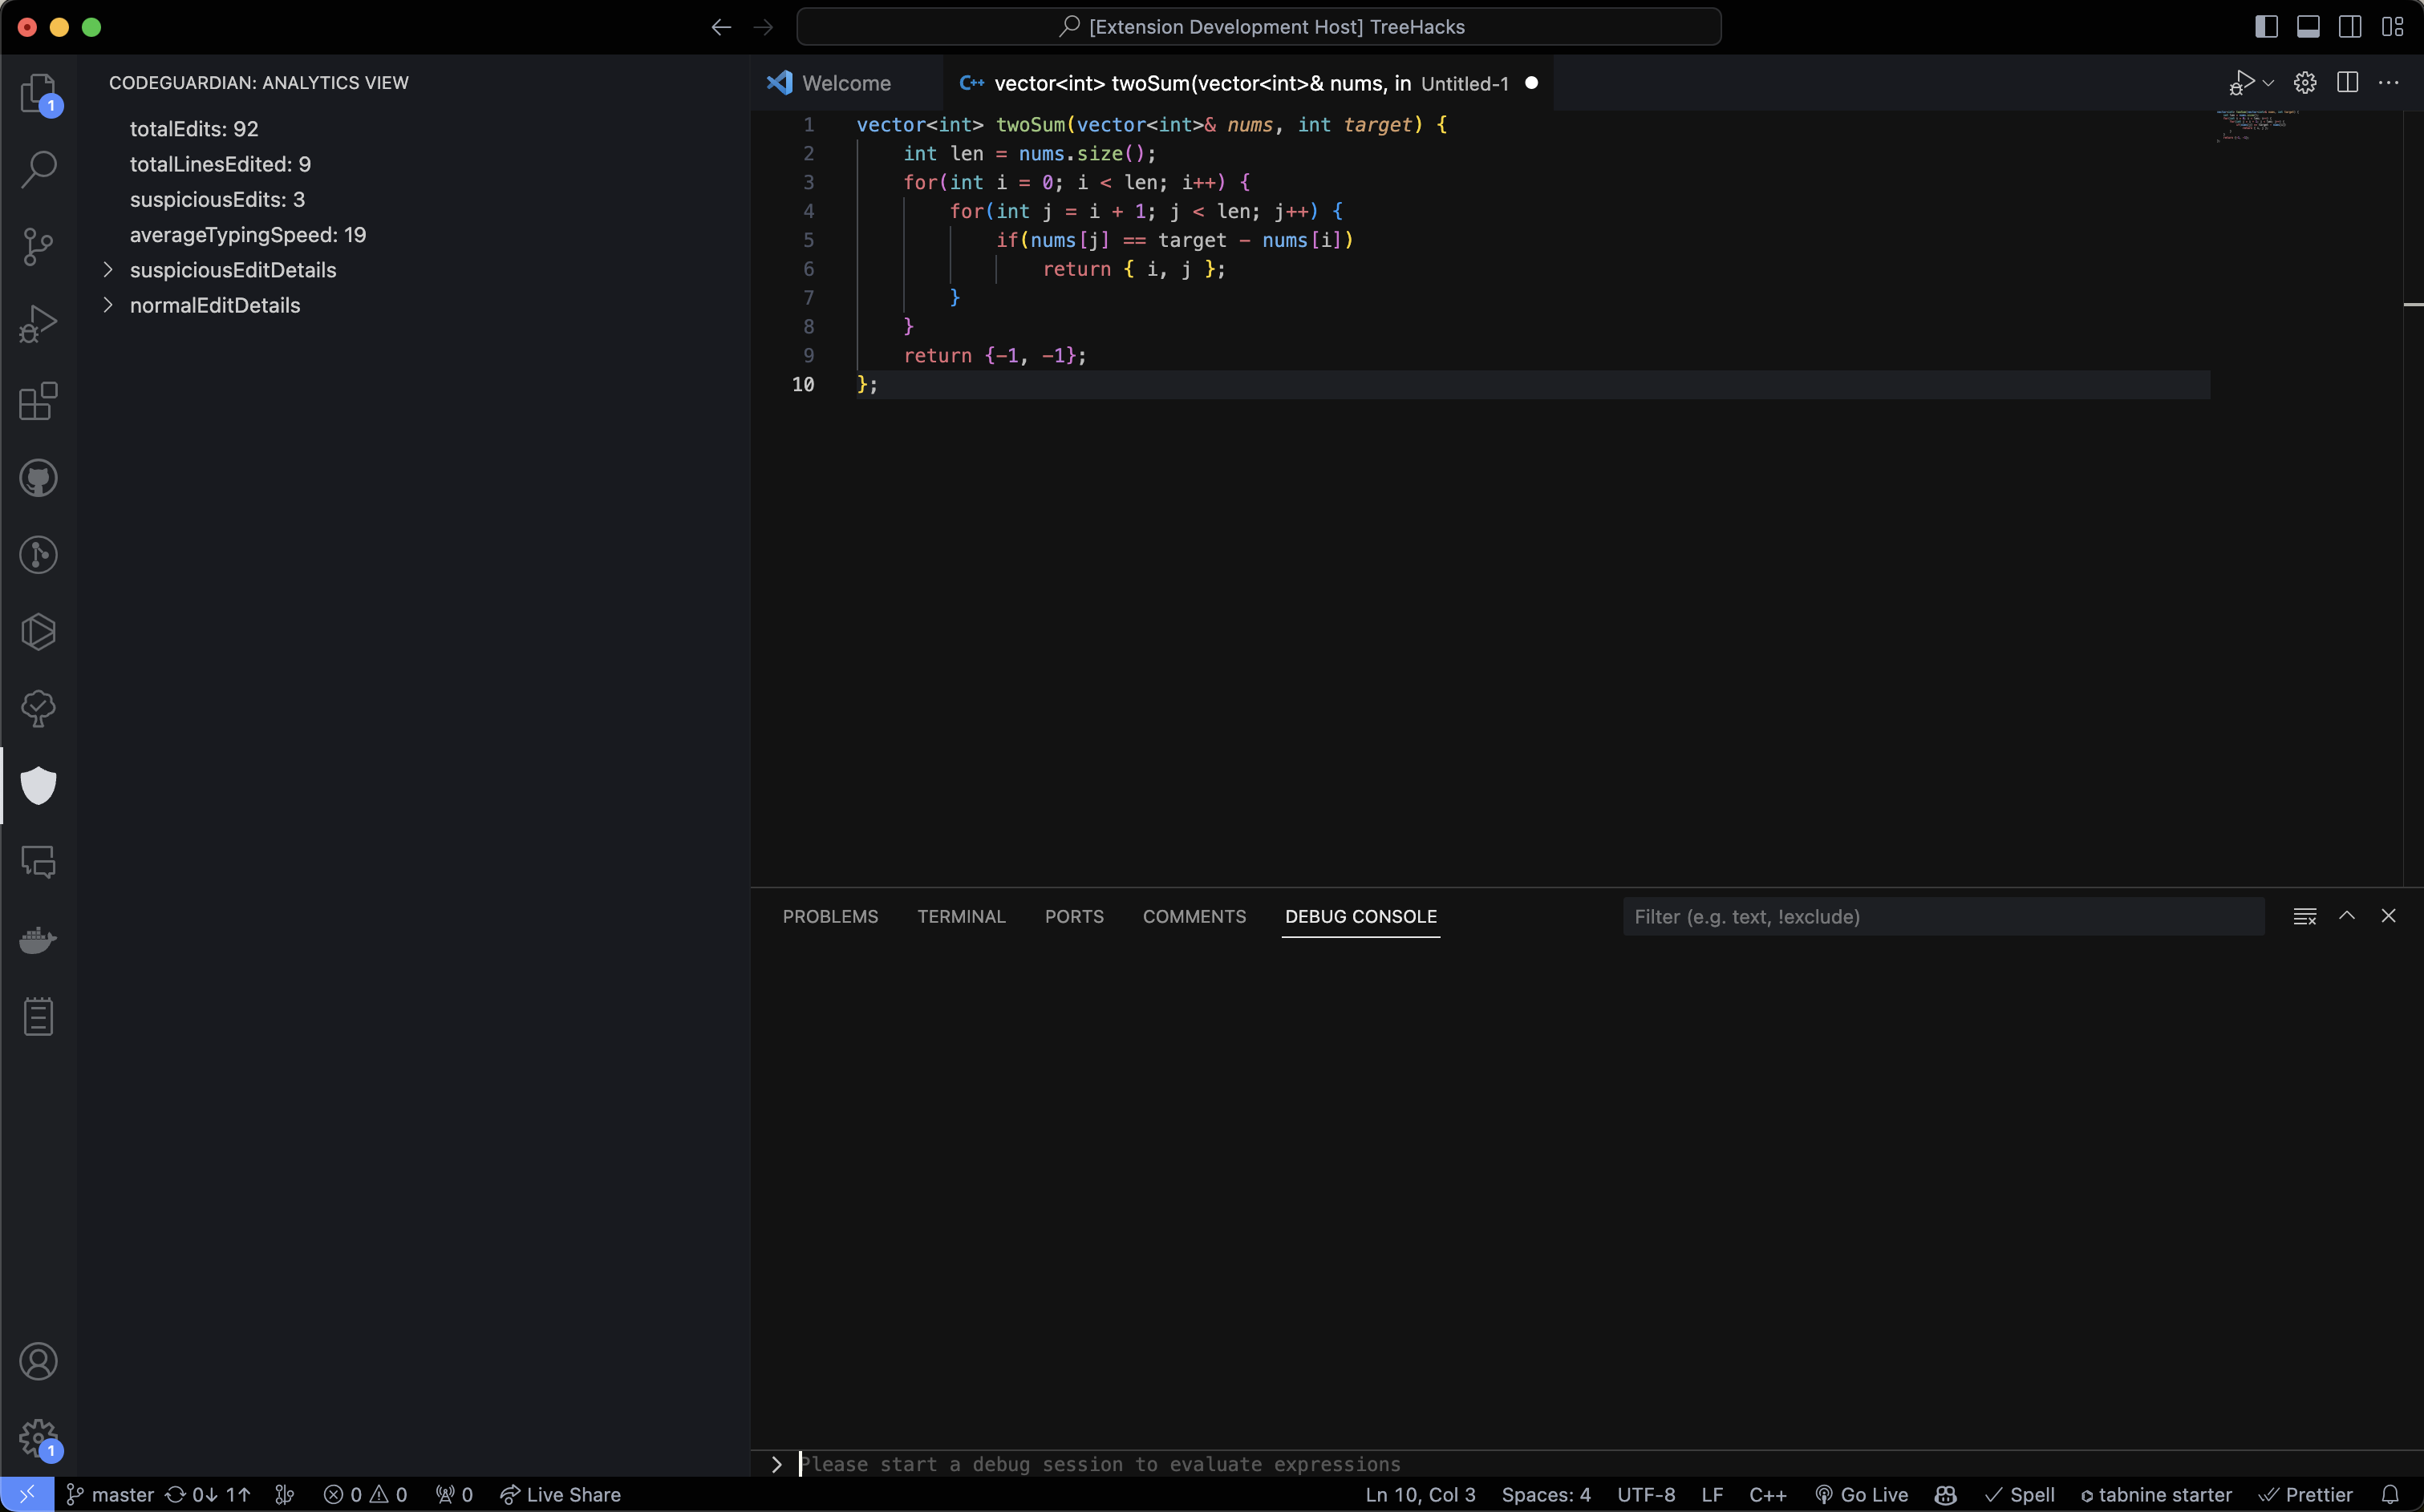Open the Run and Debug view
Viewport: 2424px width, 1512px height.
coord(38,323)
